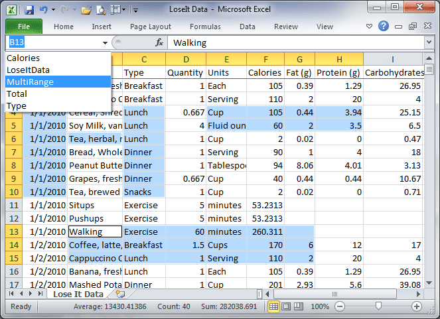Click the zoom in plus button

click(x=416, y=307)
